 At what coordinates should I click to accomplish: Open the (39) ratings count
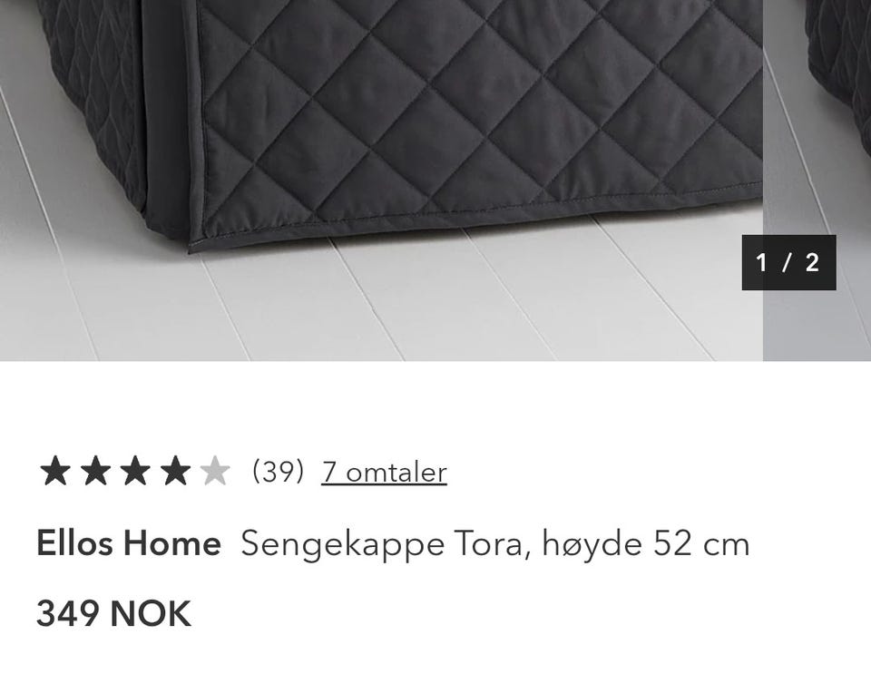(x=278, y=472)
